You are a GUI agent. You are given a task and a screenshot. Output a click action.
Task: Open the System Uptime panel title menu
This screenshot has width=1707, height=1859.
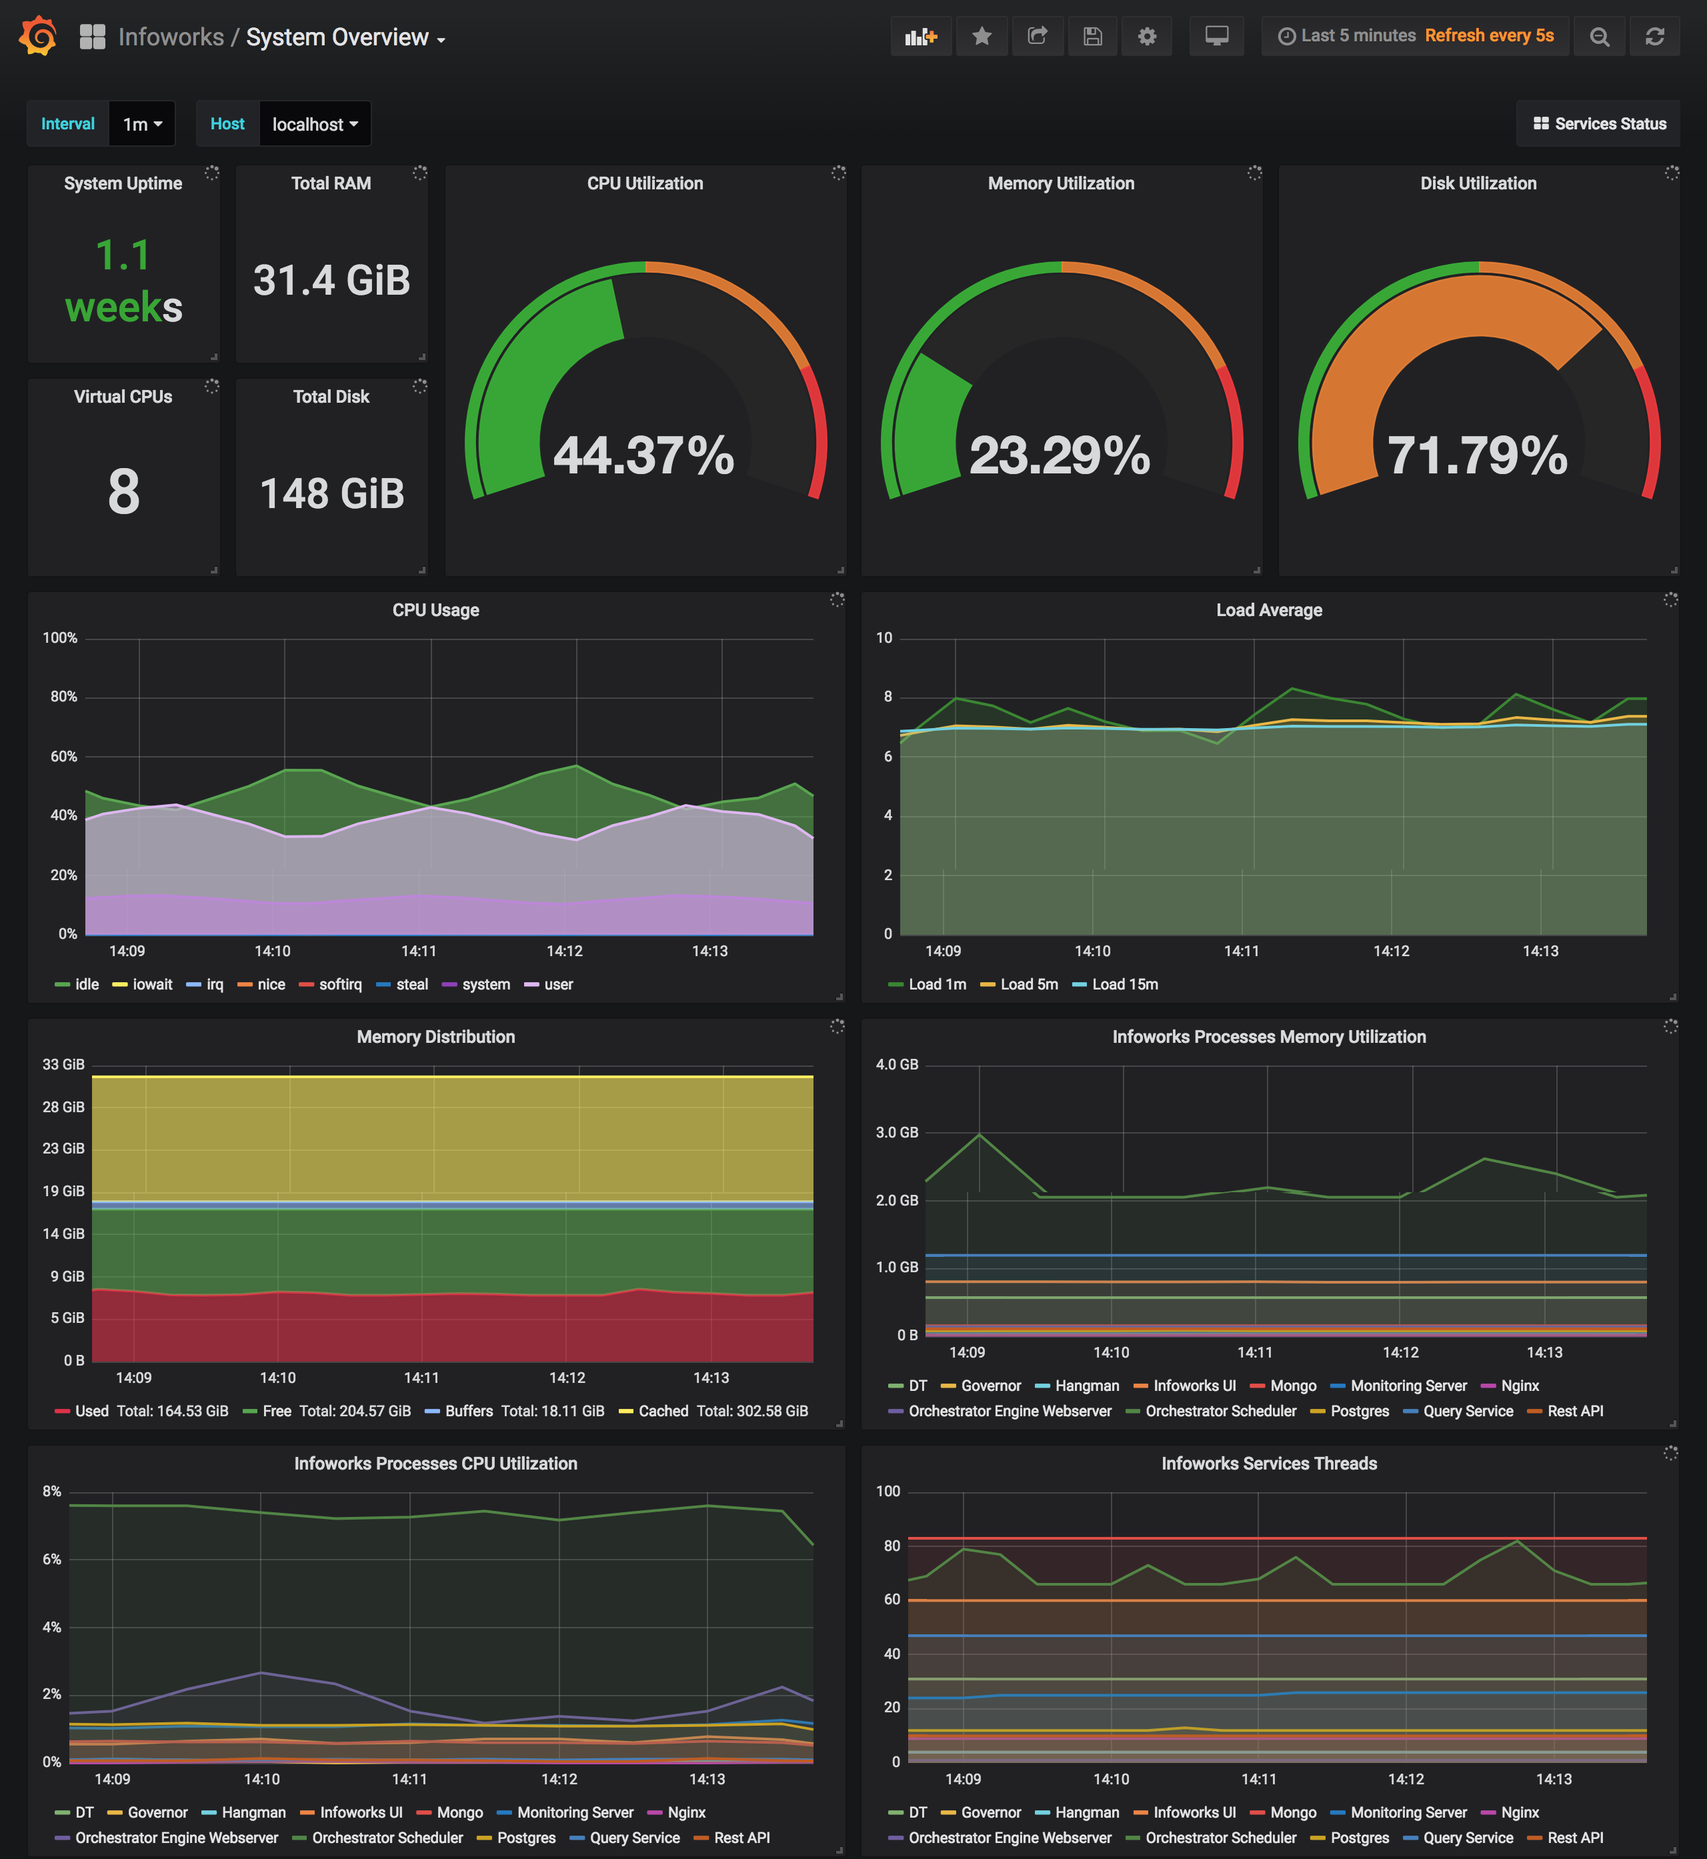click(123, 184)
